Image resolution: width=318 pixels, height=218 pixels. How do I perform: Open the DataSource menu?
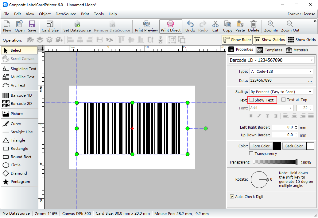pos(66,14)
